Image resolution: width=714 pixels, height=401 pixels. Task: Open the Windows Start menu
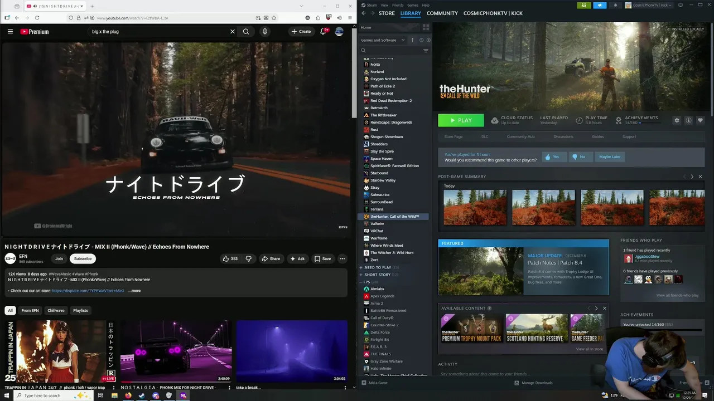point(7,395)
